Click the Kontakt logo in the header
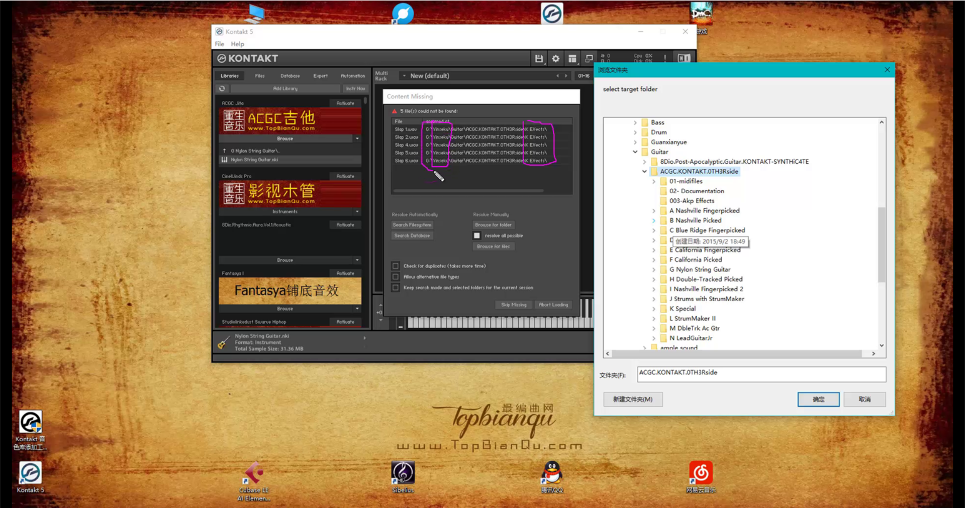The height and width of the screenshot is (508, 965). (x=247, y=59)
